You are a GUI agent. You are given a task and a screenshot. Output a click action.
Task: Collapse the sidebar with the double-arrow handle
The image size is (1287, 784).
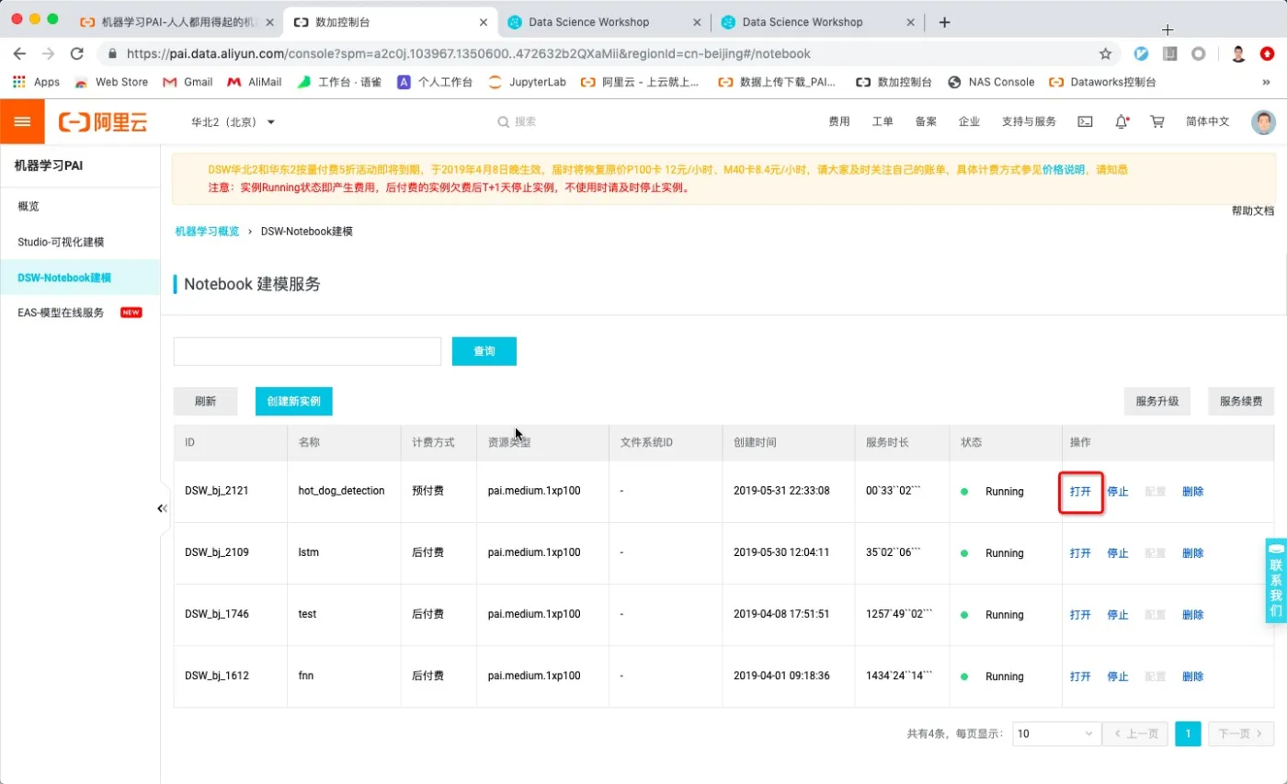coord(163,508)
